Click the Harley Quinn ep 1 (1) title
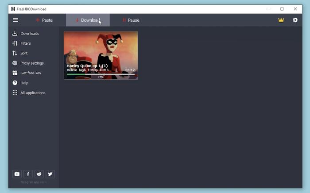 87,66
